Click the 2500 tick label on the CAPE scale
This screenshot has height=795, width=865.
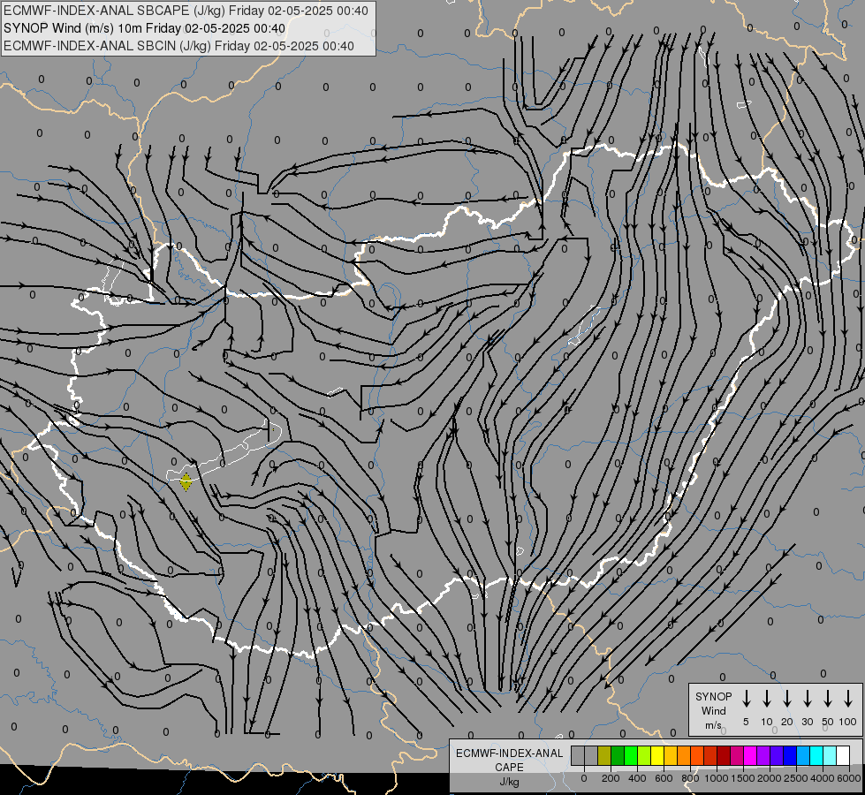(796, 778)
